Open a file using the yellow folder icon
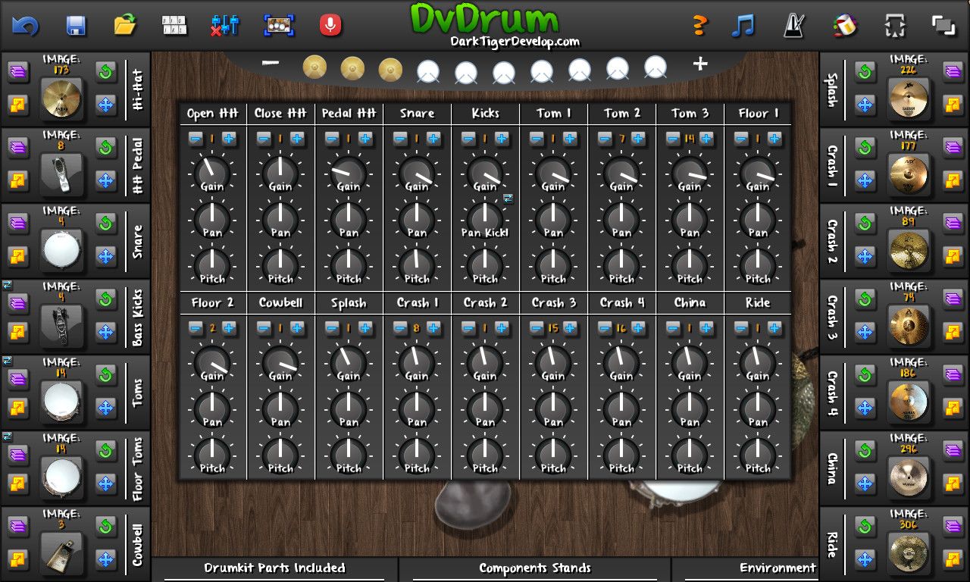 (x=125, y=26)
